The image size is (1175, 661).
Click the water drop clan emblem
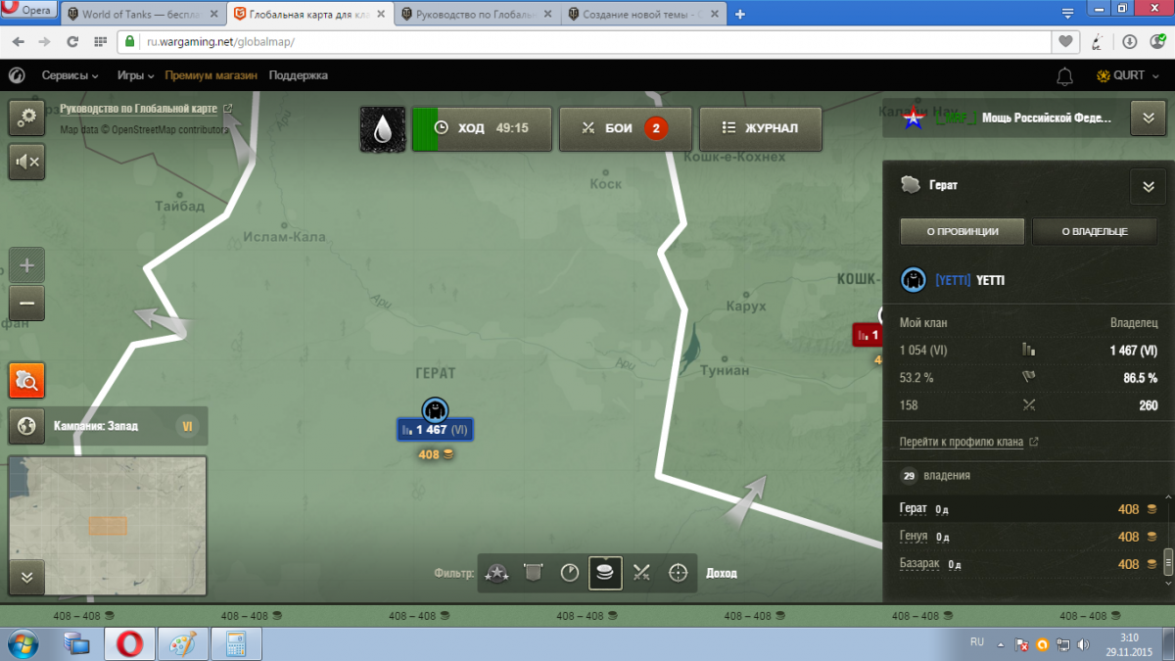pos(383,128)
